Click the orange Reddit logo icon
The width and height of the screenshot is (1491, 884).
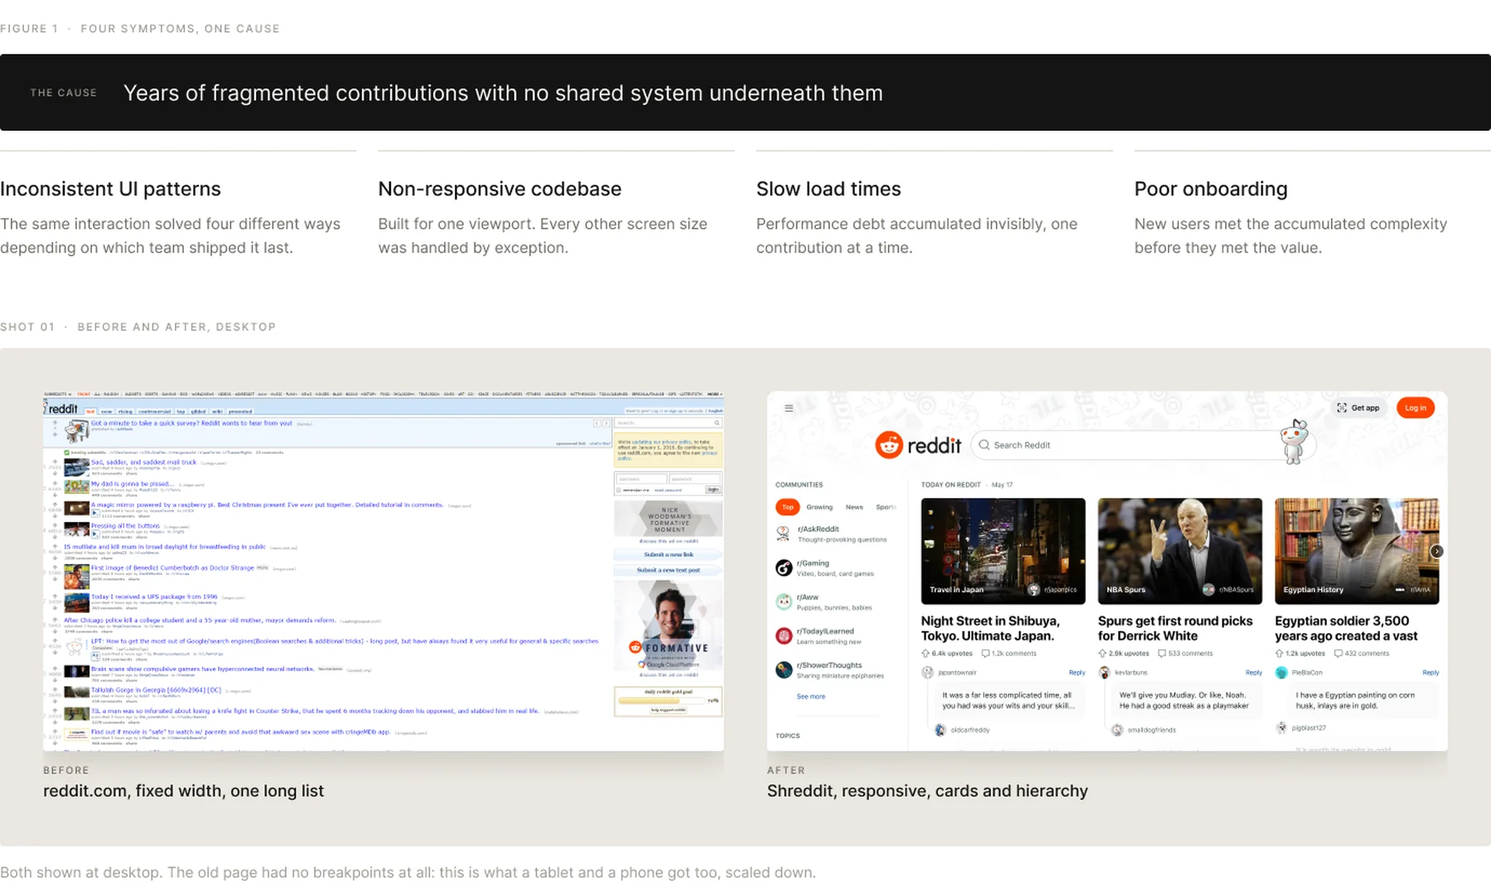pyautogui.click(x=889, y=445)
